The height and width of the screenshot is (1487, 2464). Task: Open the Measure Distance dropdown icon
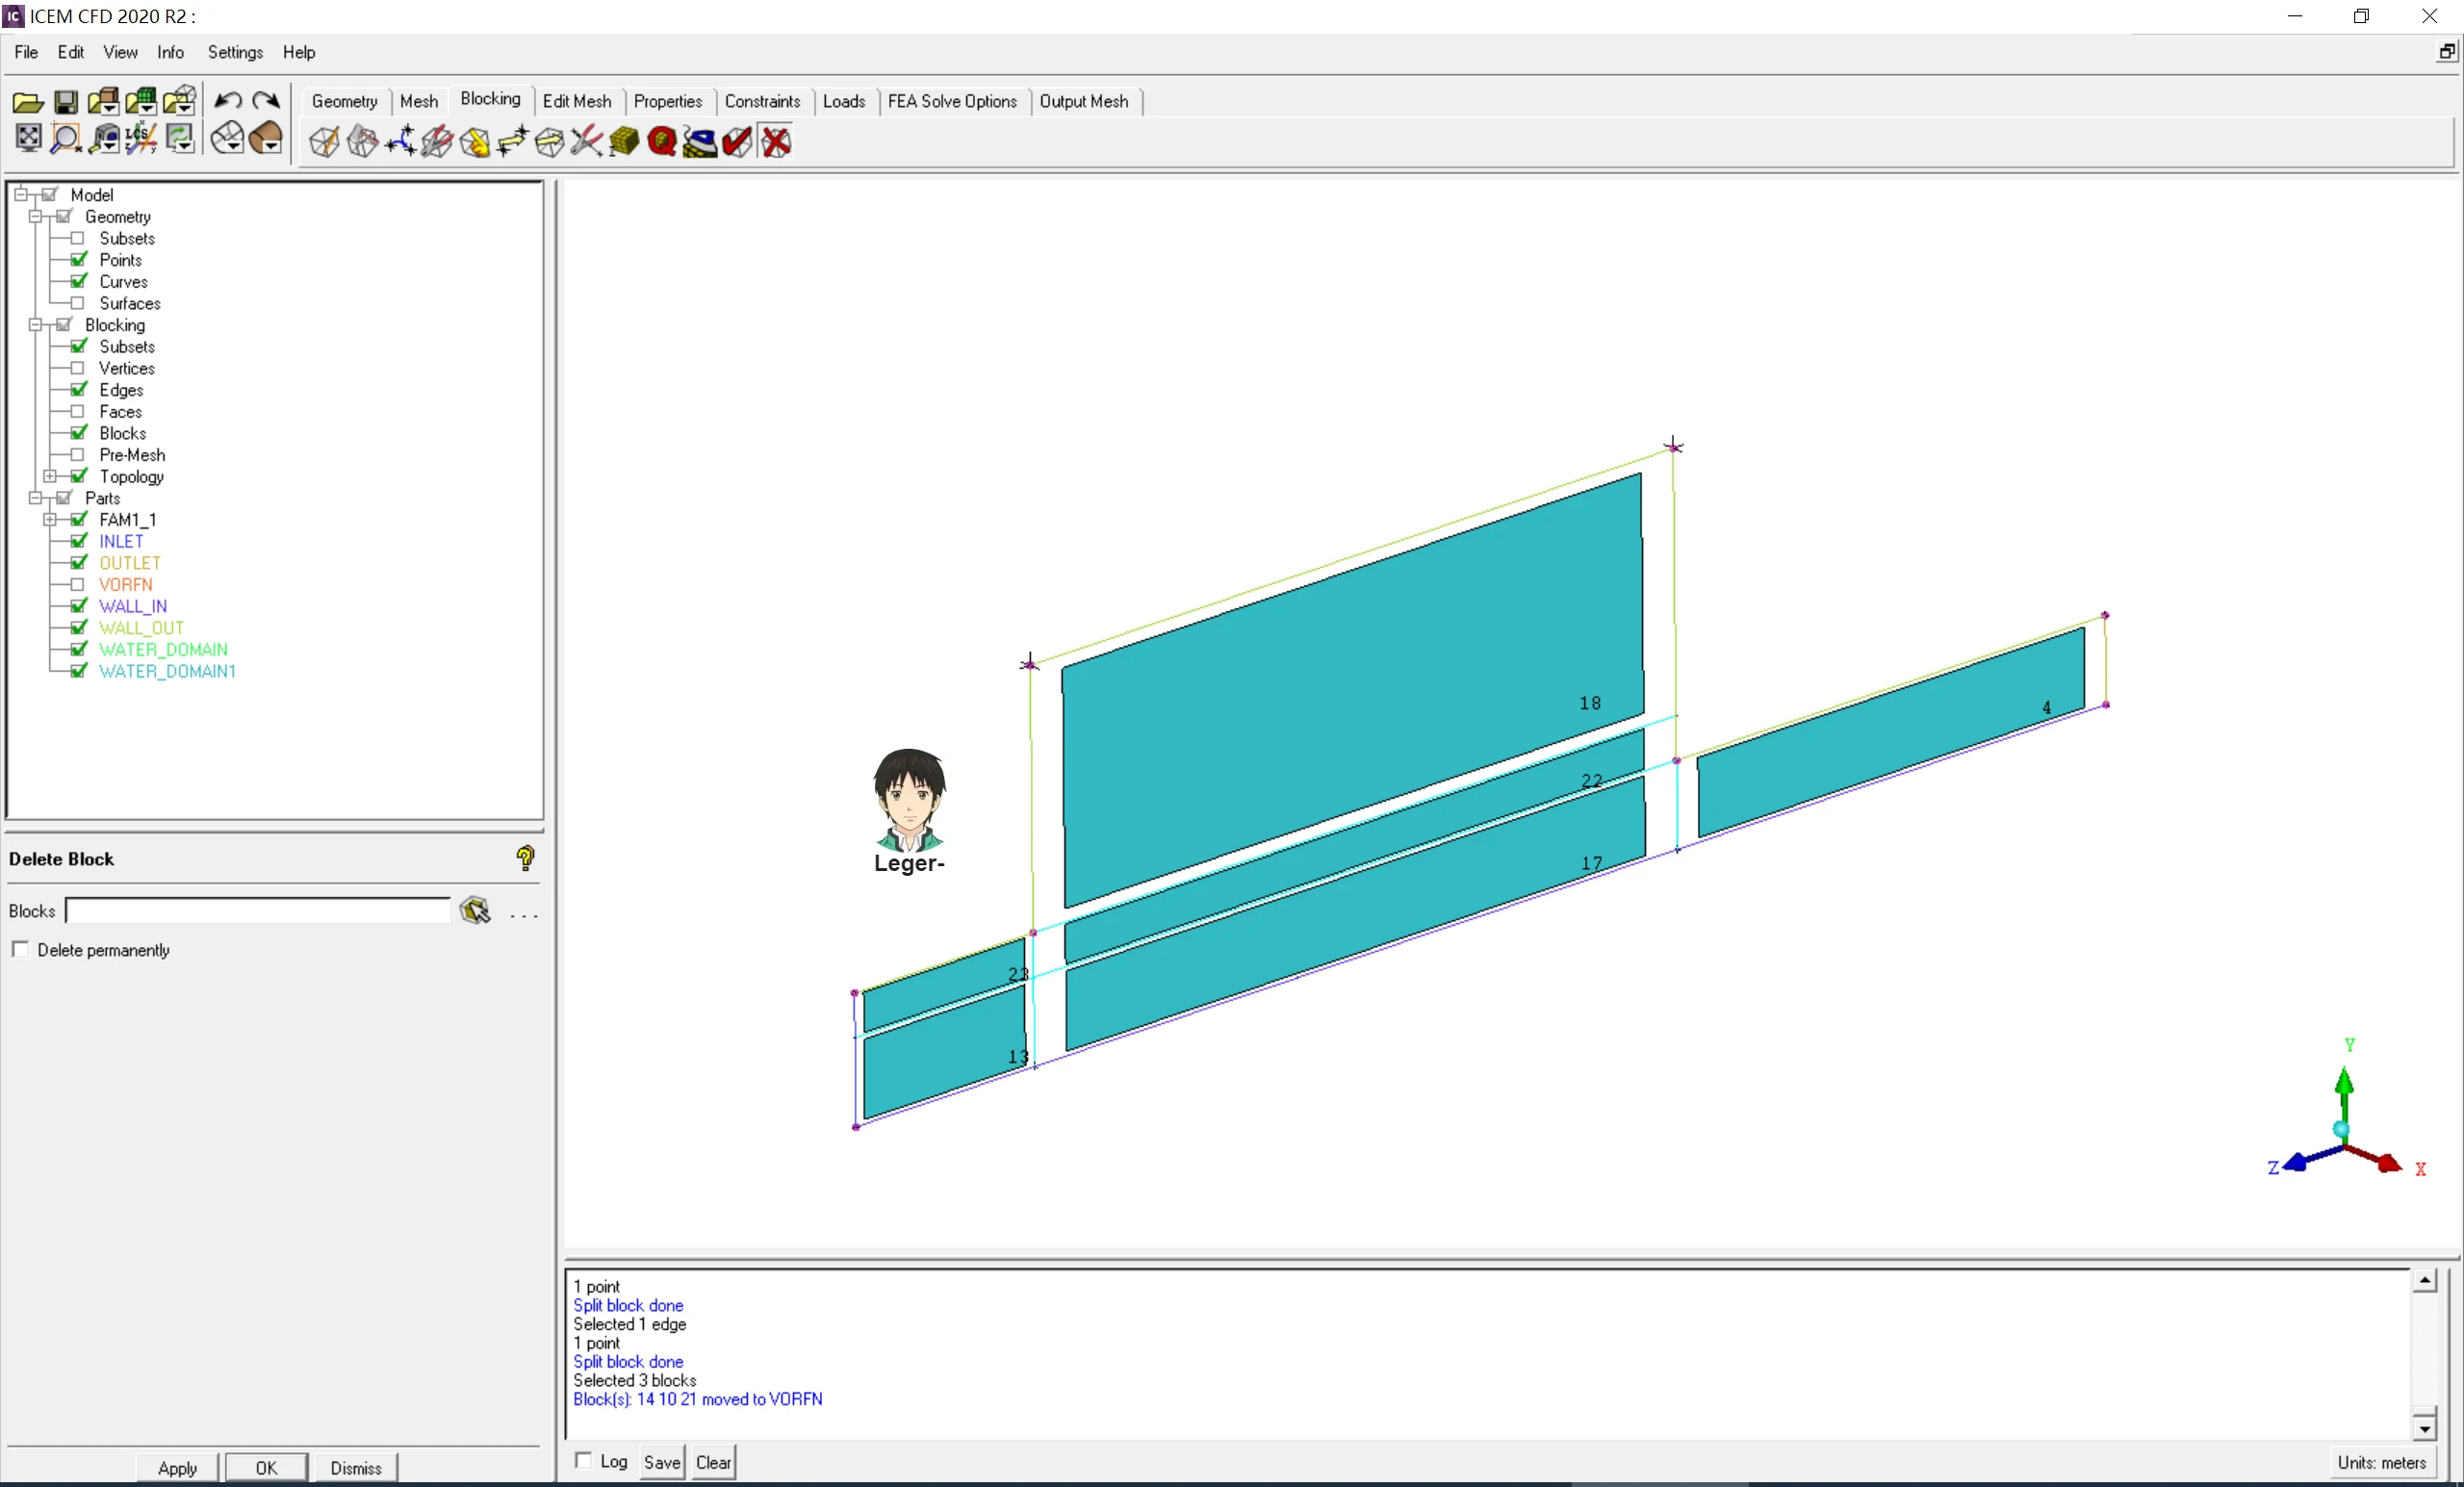click(104, 138)
